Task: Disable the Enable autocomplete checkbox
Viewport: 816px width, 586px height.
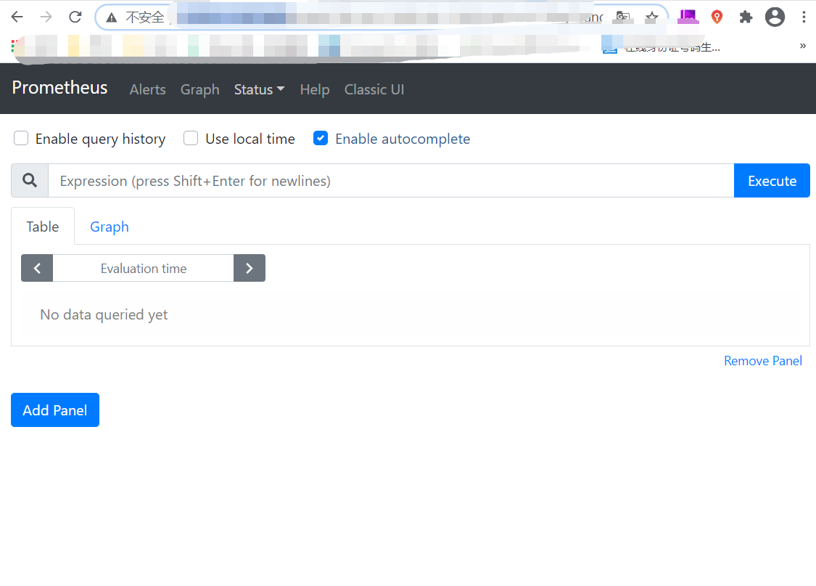Action: tap(321, 138)
